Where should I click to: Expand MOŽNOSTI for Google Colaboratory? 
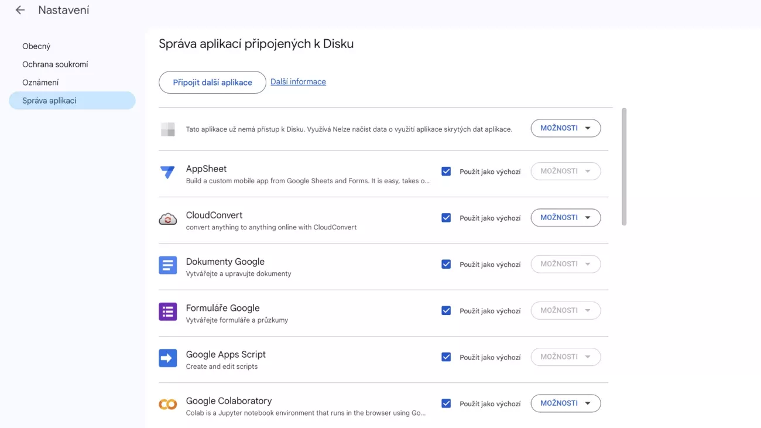[565, 403]
